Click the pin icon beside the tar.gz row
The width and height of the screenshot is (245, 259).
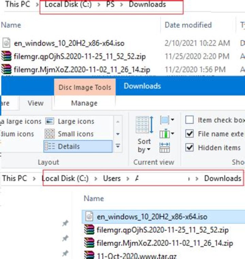(x=65, y=253)
